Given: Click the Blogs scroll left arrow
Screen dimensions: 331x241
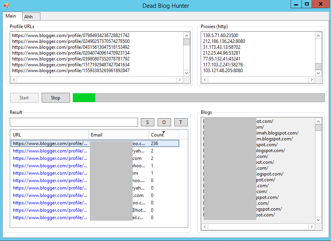Looking at the screenshot, I should [x=205, y=227].
